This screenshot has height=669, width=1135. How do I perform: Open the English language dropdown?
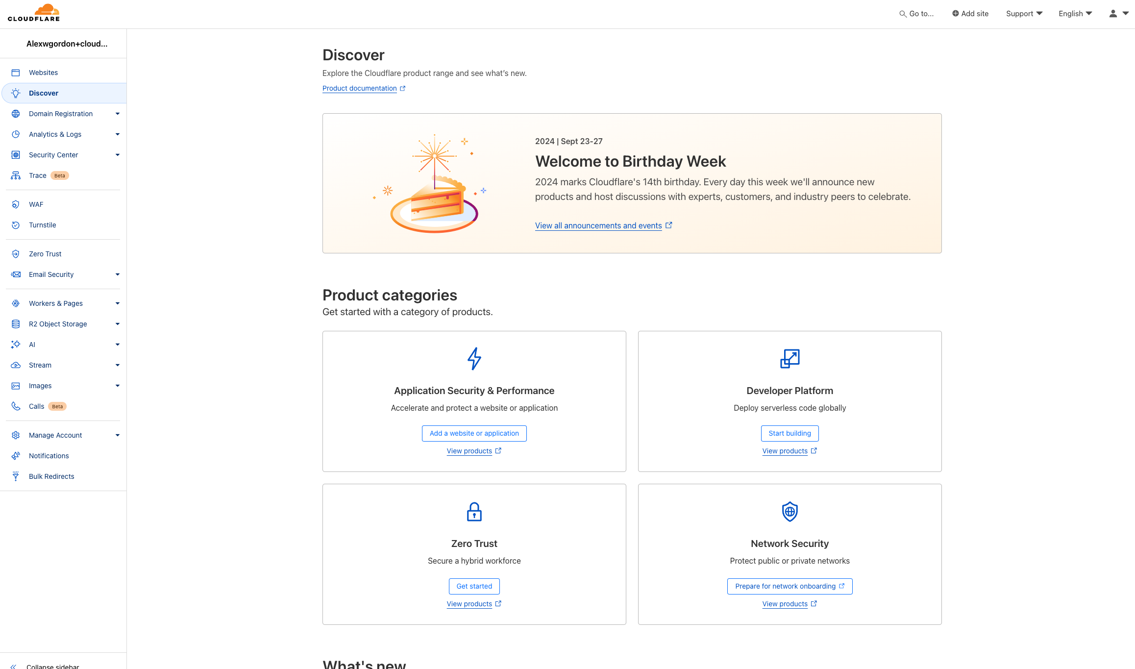[x=1075, y=14]
